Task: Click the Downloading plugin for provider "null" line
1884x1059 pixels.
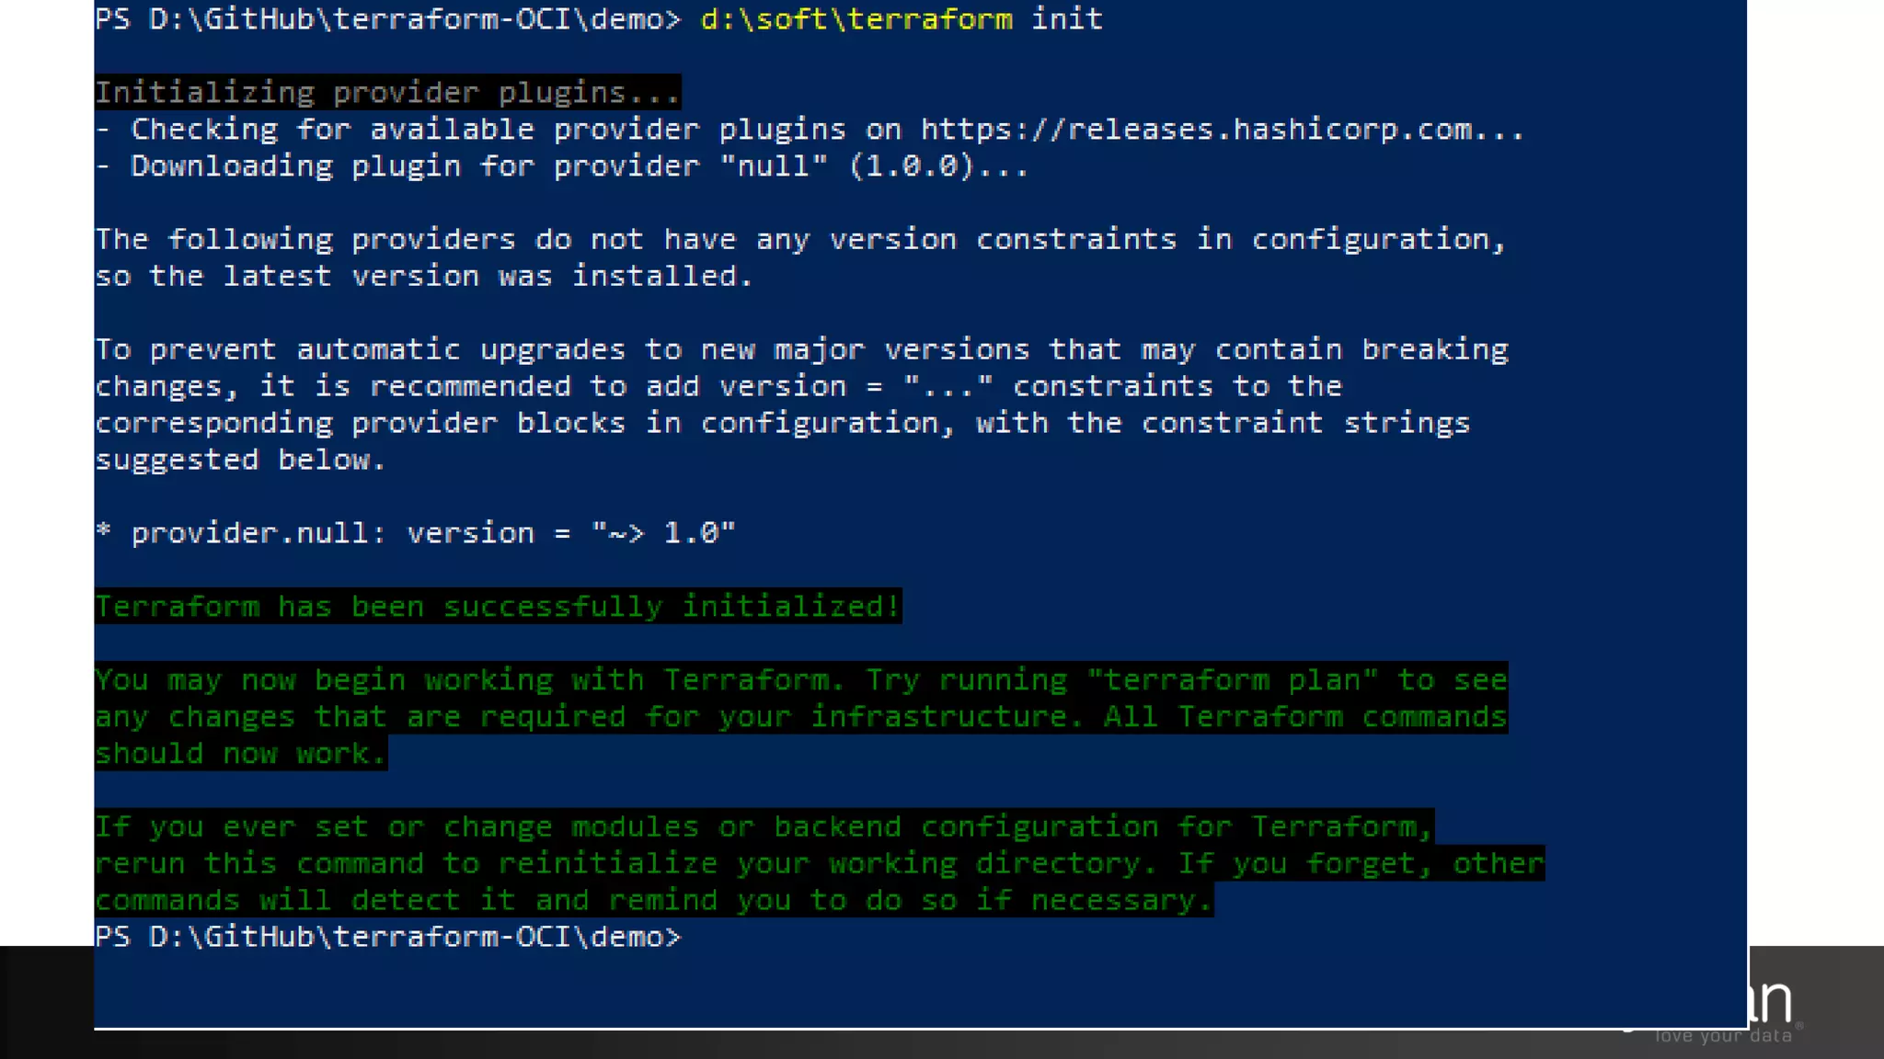Action: pyautogui.click(x=562, y=166)
